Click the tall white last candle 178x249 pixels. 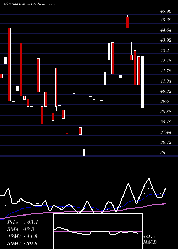click(x=142, y=82)
